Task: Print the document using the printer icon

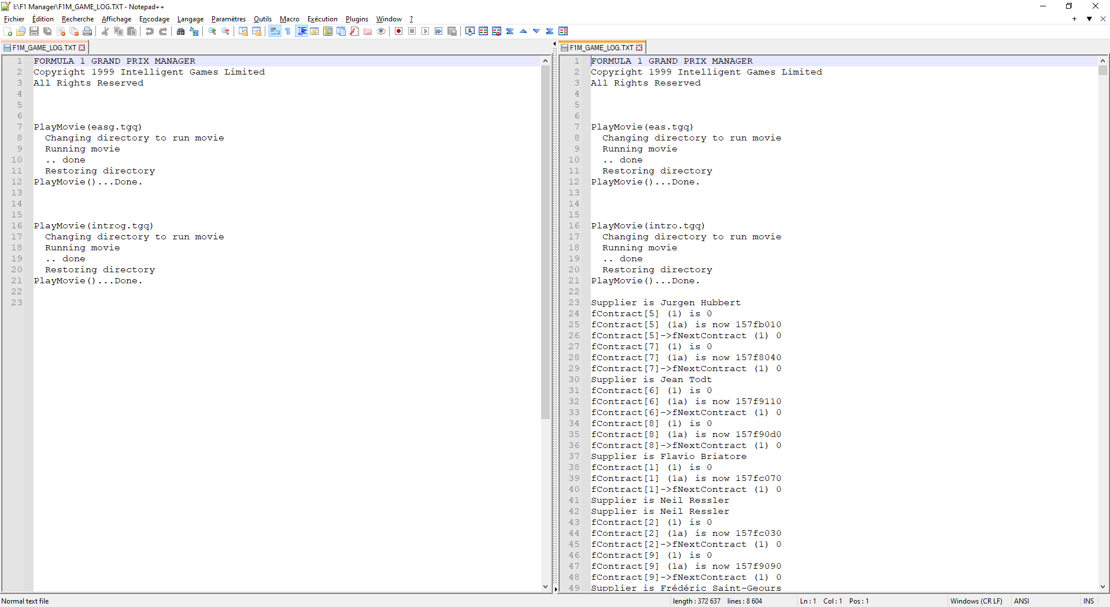Action: 87,31
